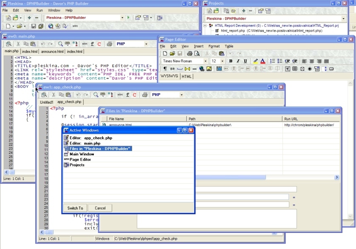
Task: Open the Window menu in main window
Action: [54, 10]
